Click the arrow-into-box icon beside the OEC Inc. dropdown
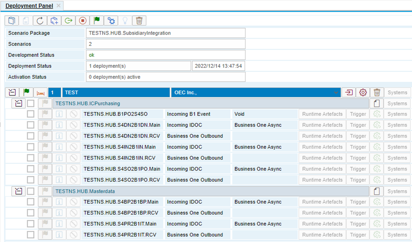The image size is (412, 242). coord(349,92)
